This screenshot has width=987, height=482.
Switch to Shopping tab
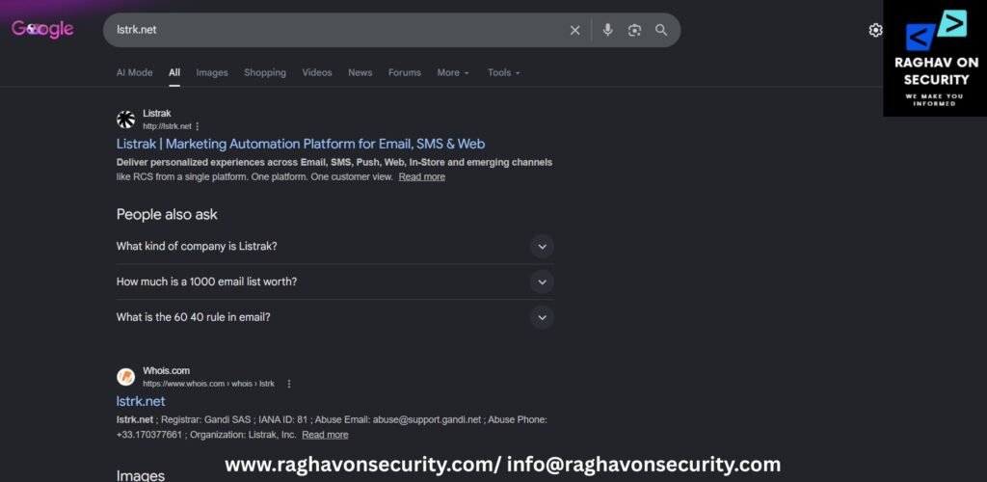tap(265, 72)
